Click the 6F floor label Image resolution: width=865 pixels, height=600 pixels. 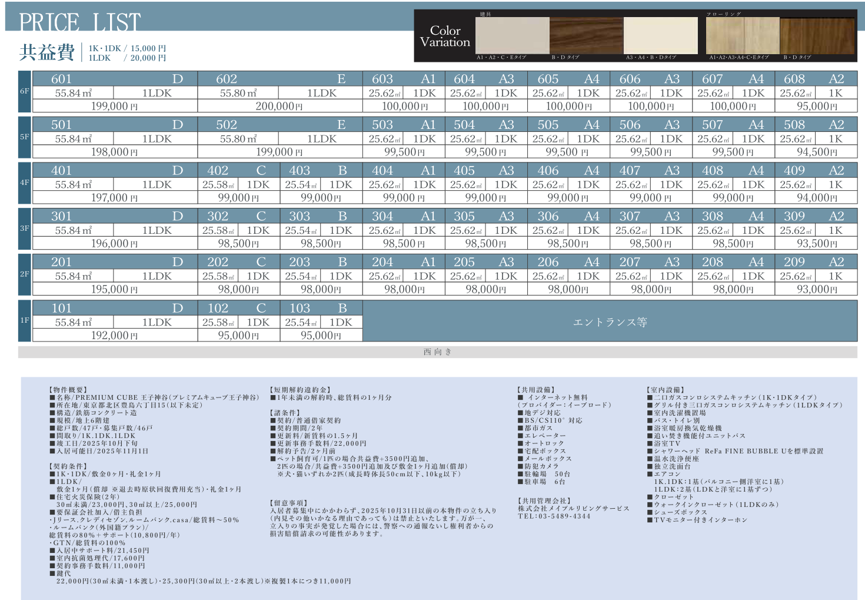[x=25, y=92]
